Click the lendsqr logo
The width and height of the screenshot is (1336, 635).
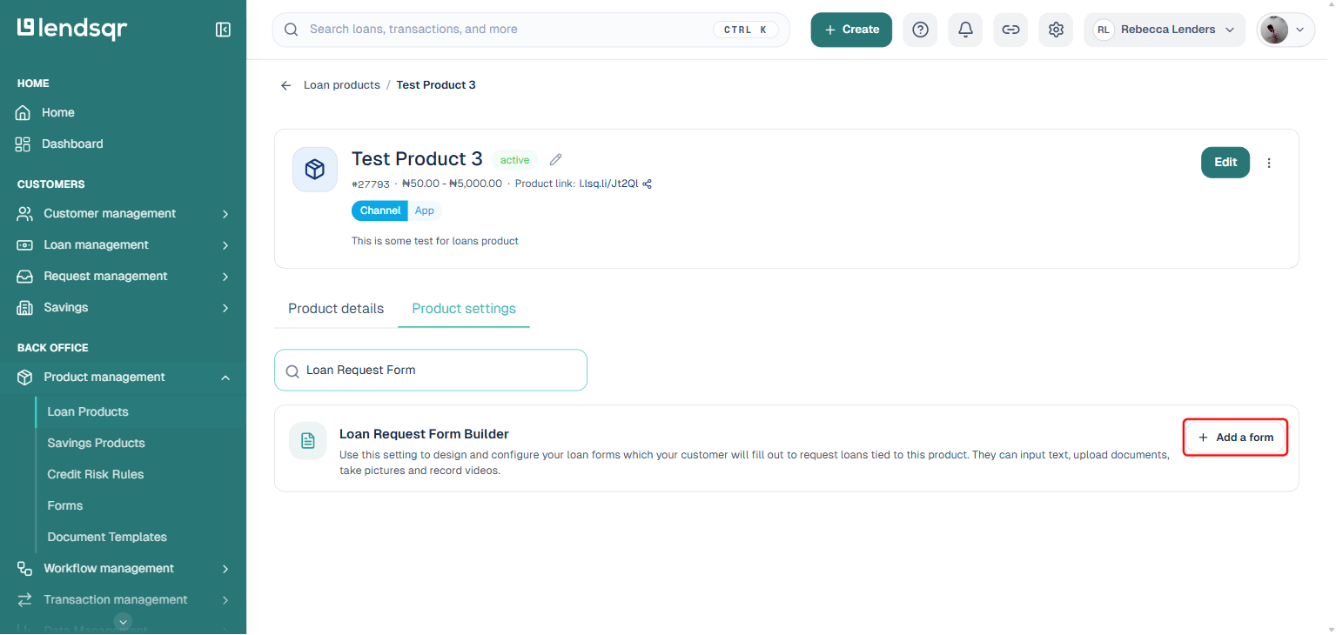(72, 29)
